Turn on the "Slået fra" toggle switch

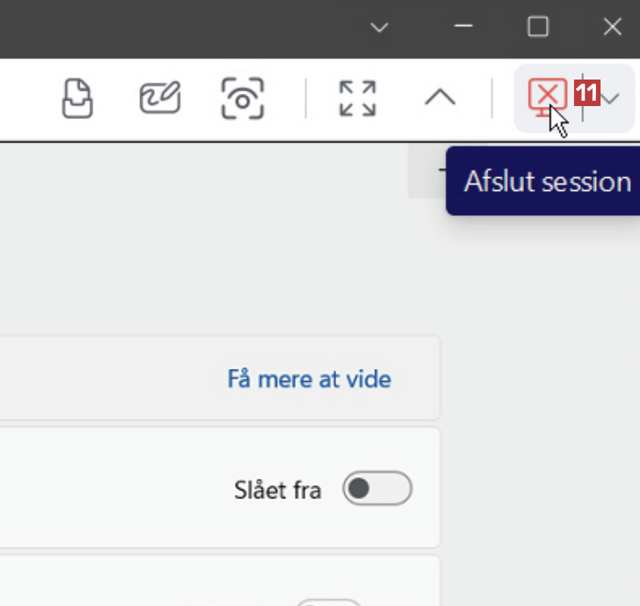[x=377, y=489]
